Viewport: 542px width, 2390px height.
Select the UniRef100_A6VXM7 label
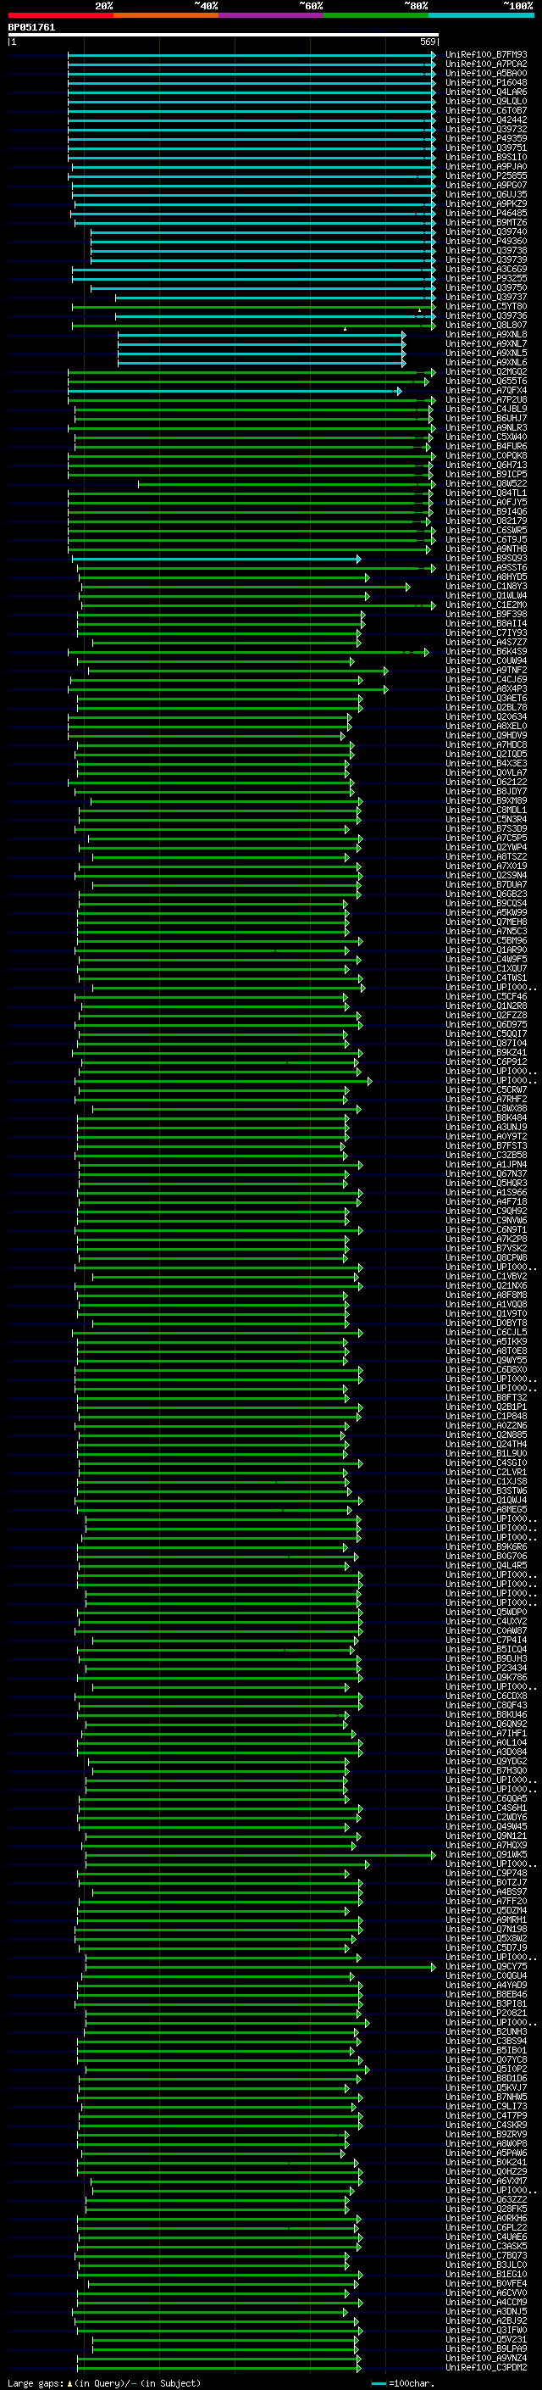486,2181
